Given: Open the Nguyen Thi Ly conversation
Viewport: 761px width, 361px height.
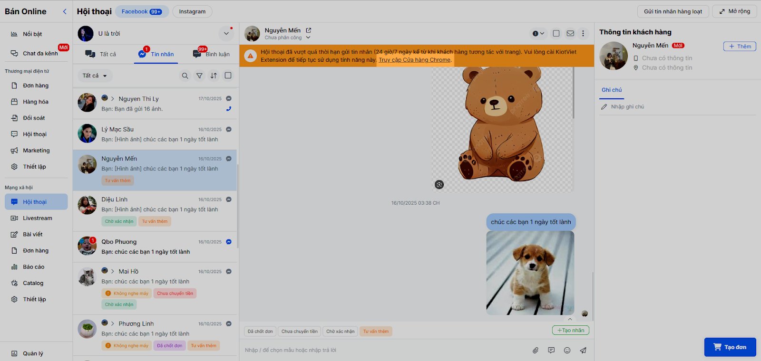Looking at the screenshot, I should point(155,104).
